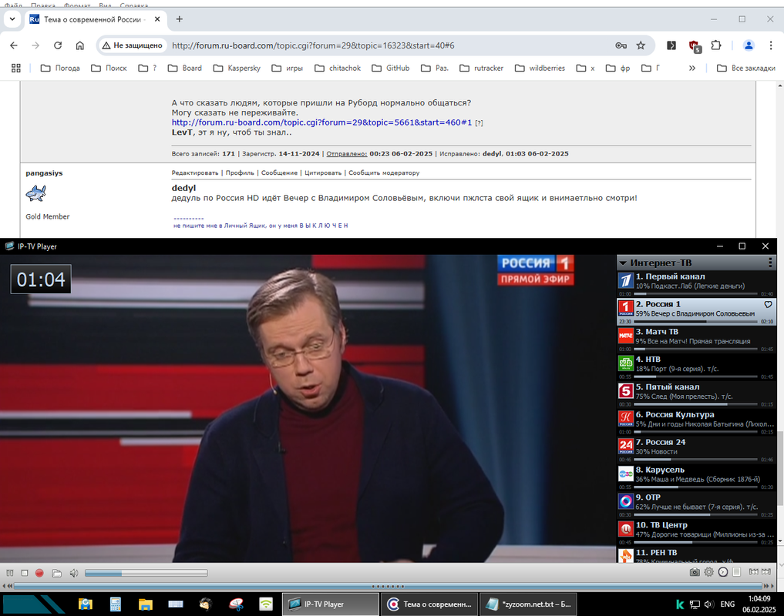784x616 pixels.
Task: Open a new Chrome tab
Action: (179, 19)
